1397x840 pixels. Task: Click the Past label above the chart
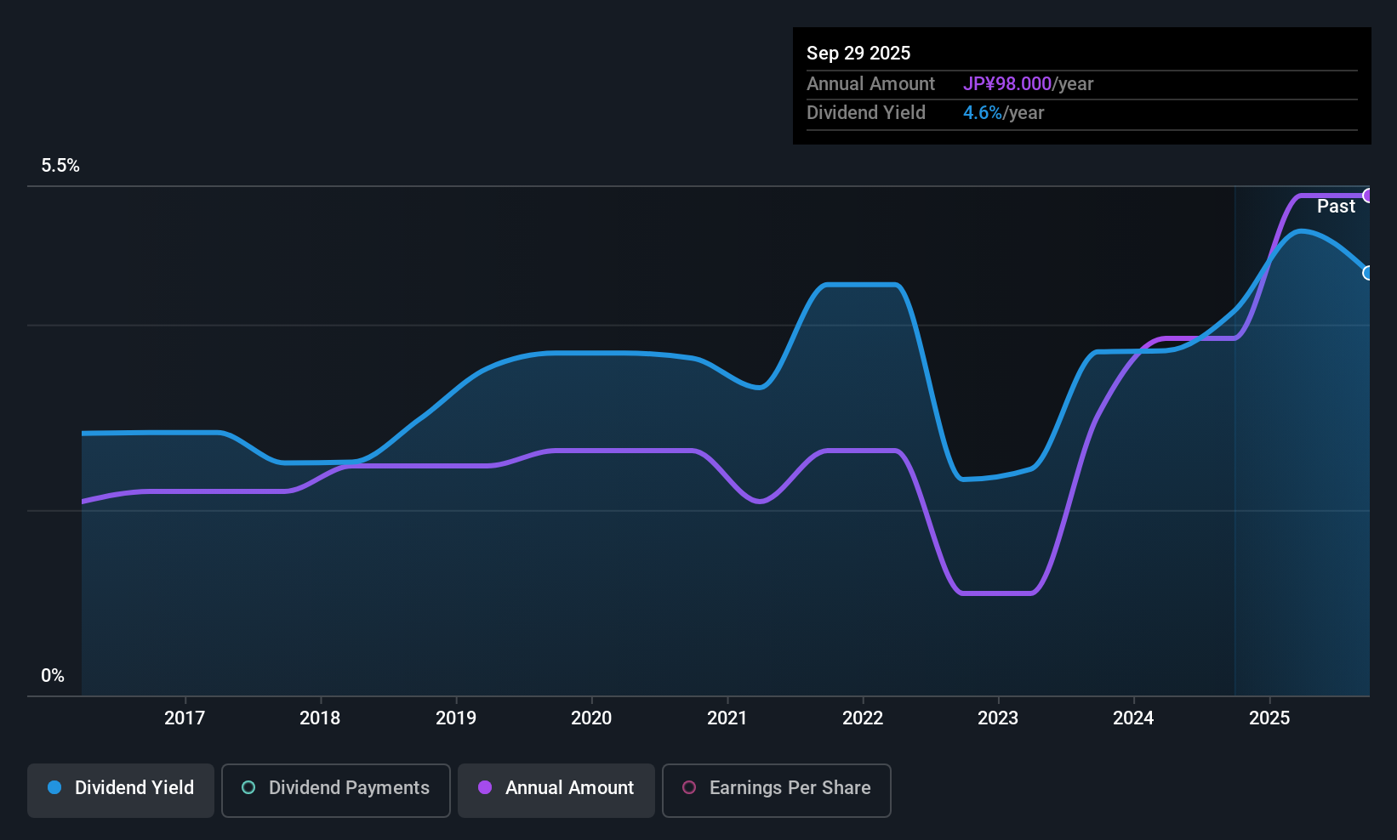pyautogui.click(x=1337, y=206)
